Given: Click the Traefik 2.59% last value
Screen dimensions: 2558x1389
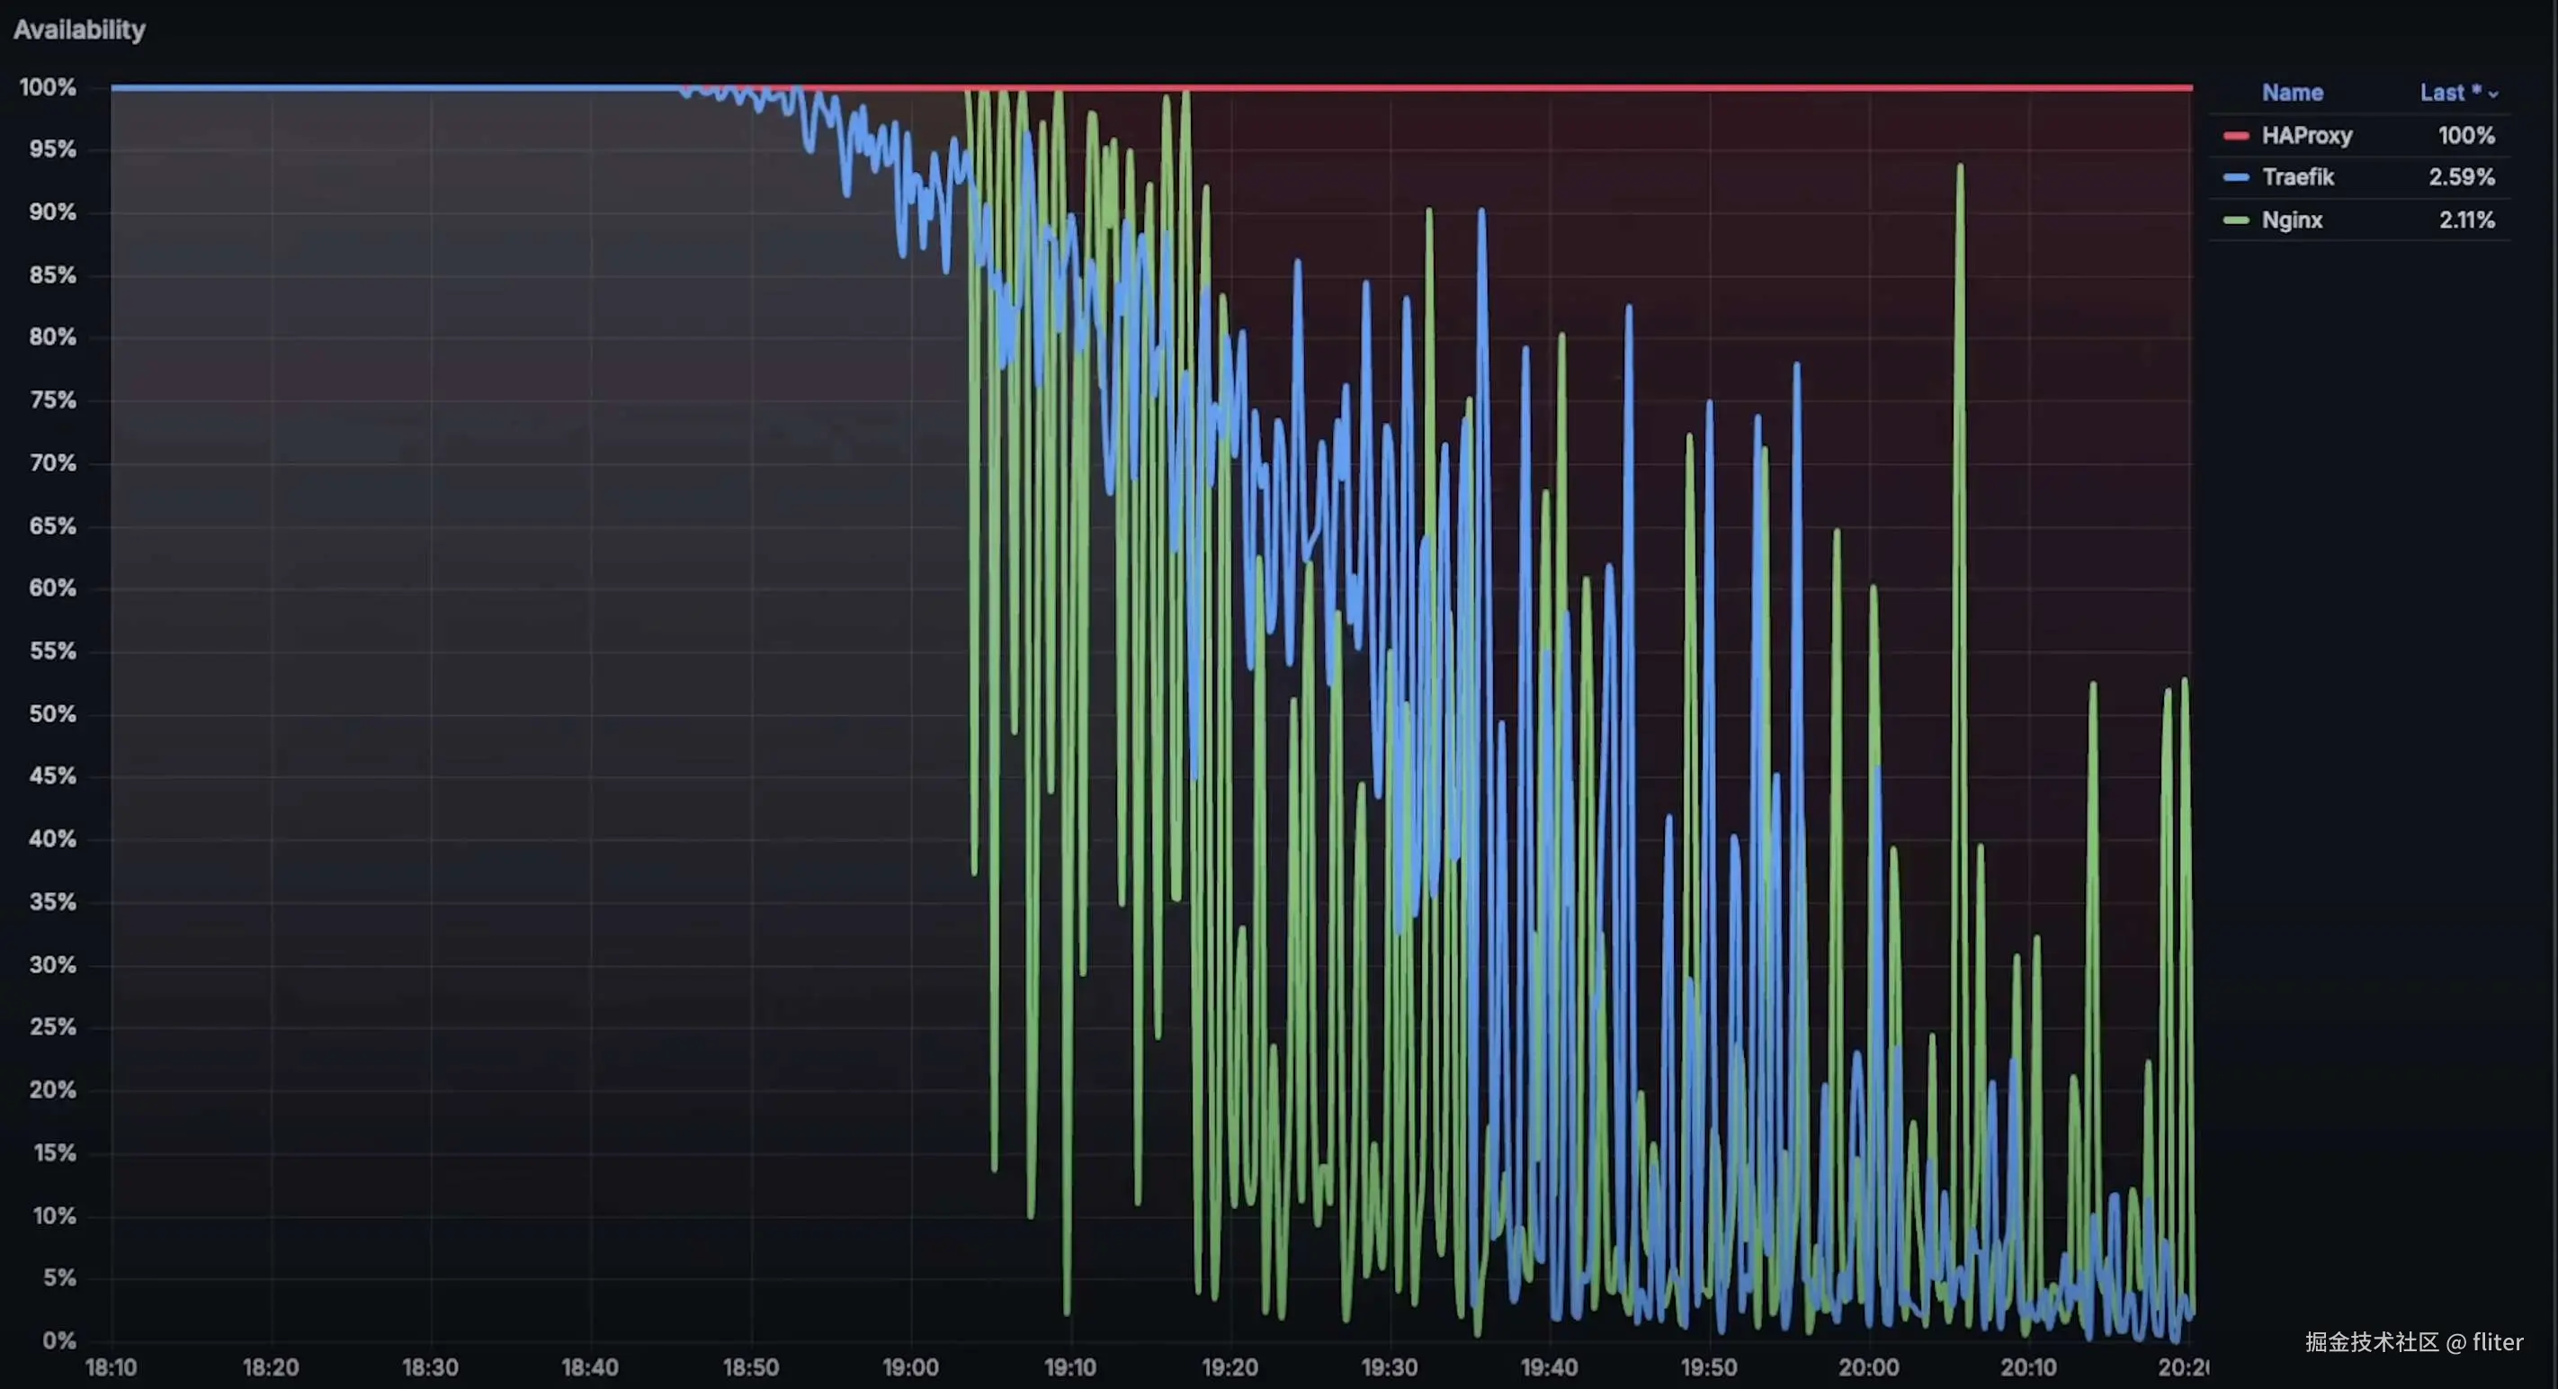Looking at the screenshot, I should (2461, 178).
